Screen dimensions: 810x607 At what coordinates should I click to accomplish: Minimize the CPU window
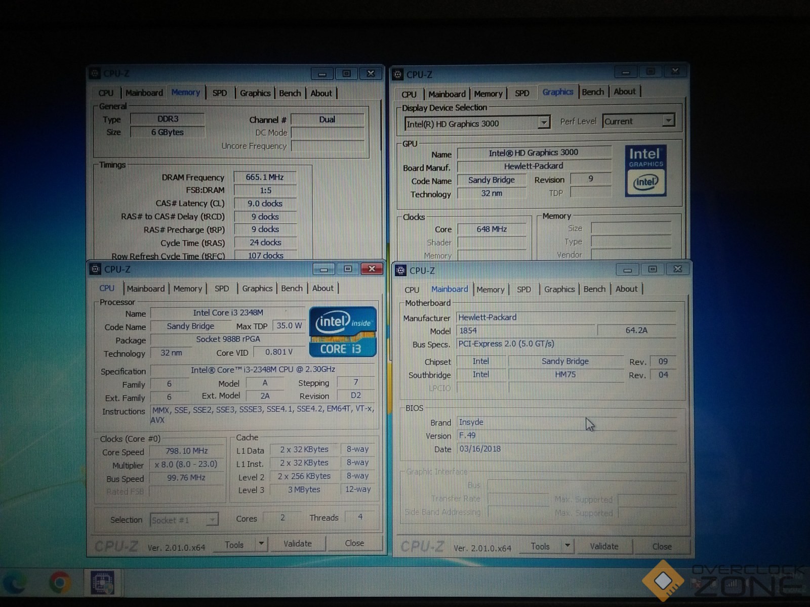pyautogui.click(x=324, y=269)
